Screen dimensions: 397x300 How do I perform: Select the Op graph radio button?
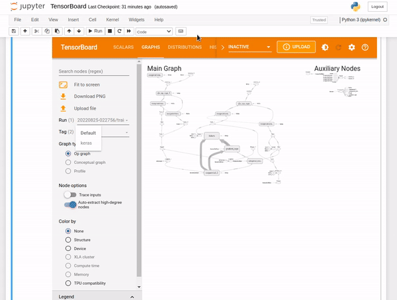point(68,153)
